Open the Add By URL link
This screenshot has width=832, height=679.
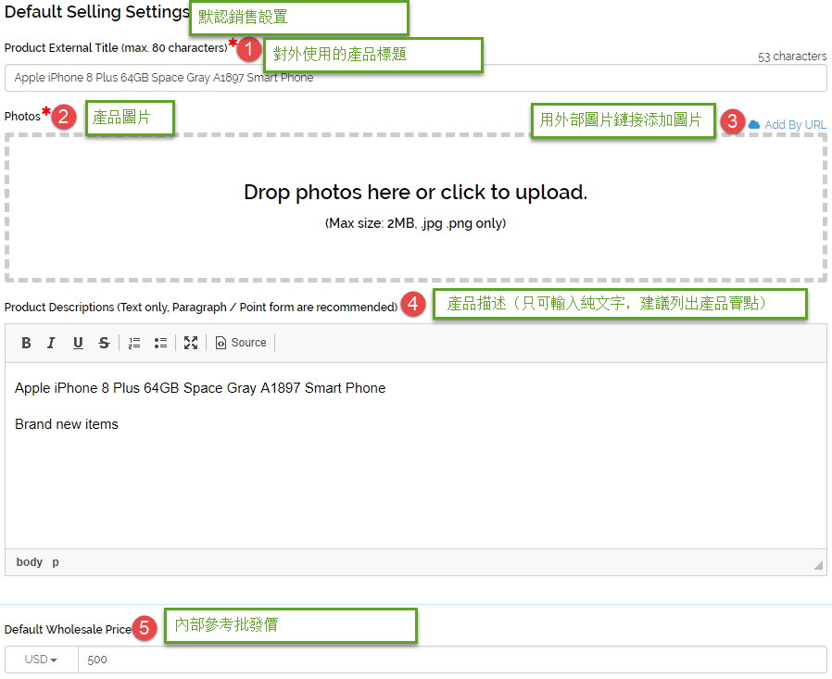point(795,125)
